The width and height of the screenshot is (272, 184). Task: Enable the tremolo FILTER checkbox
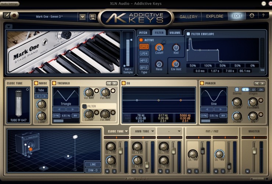click(85, 106)
